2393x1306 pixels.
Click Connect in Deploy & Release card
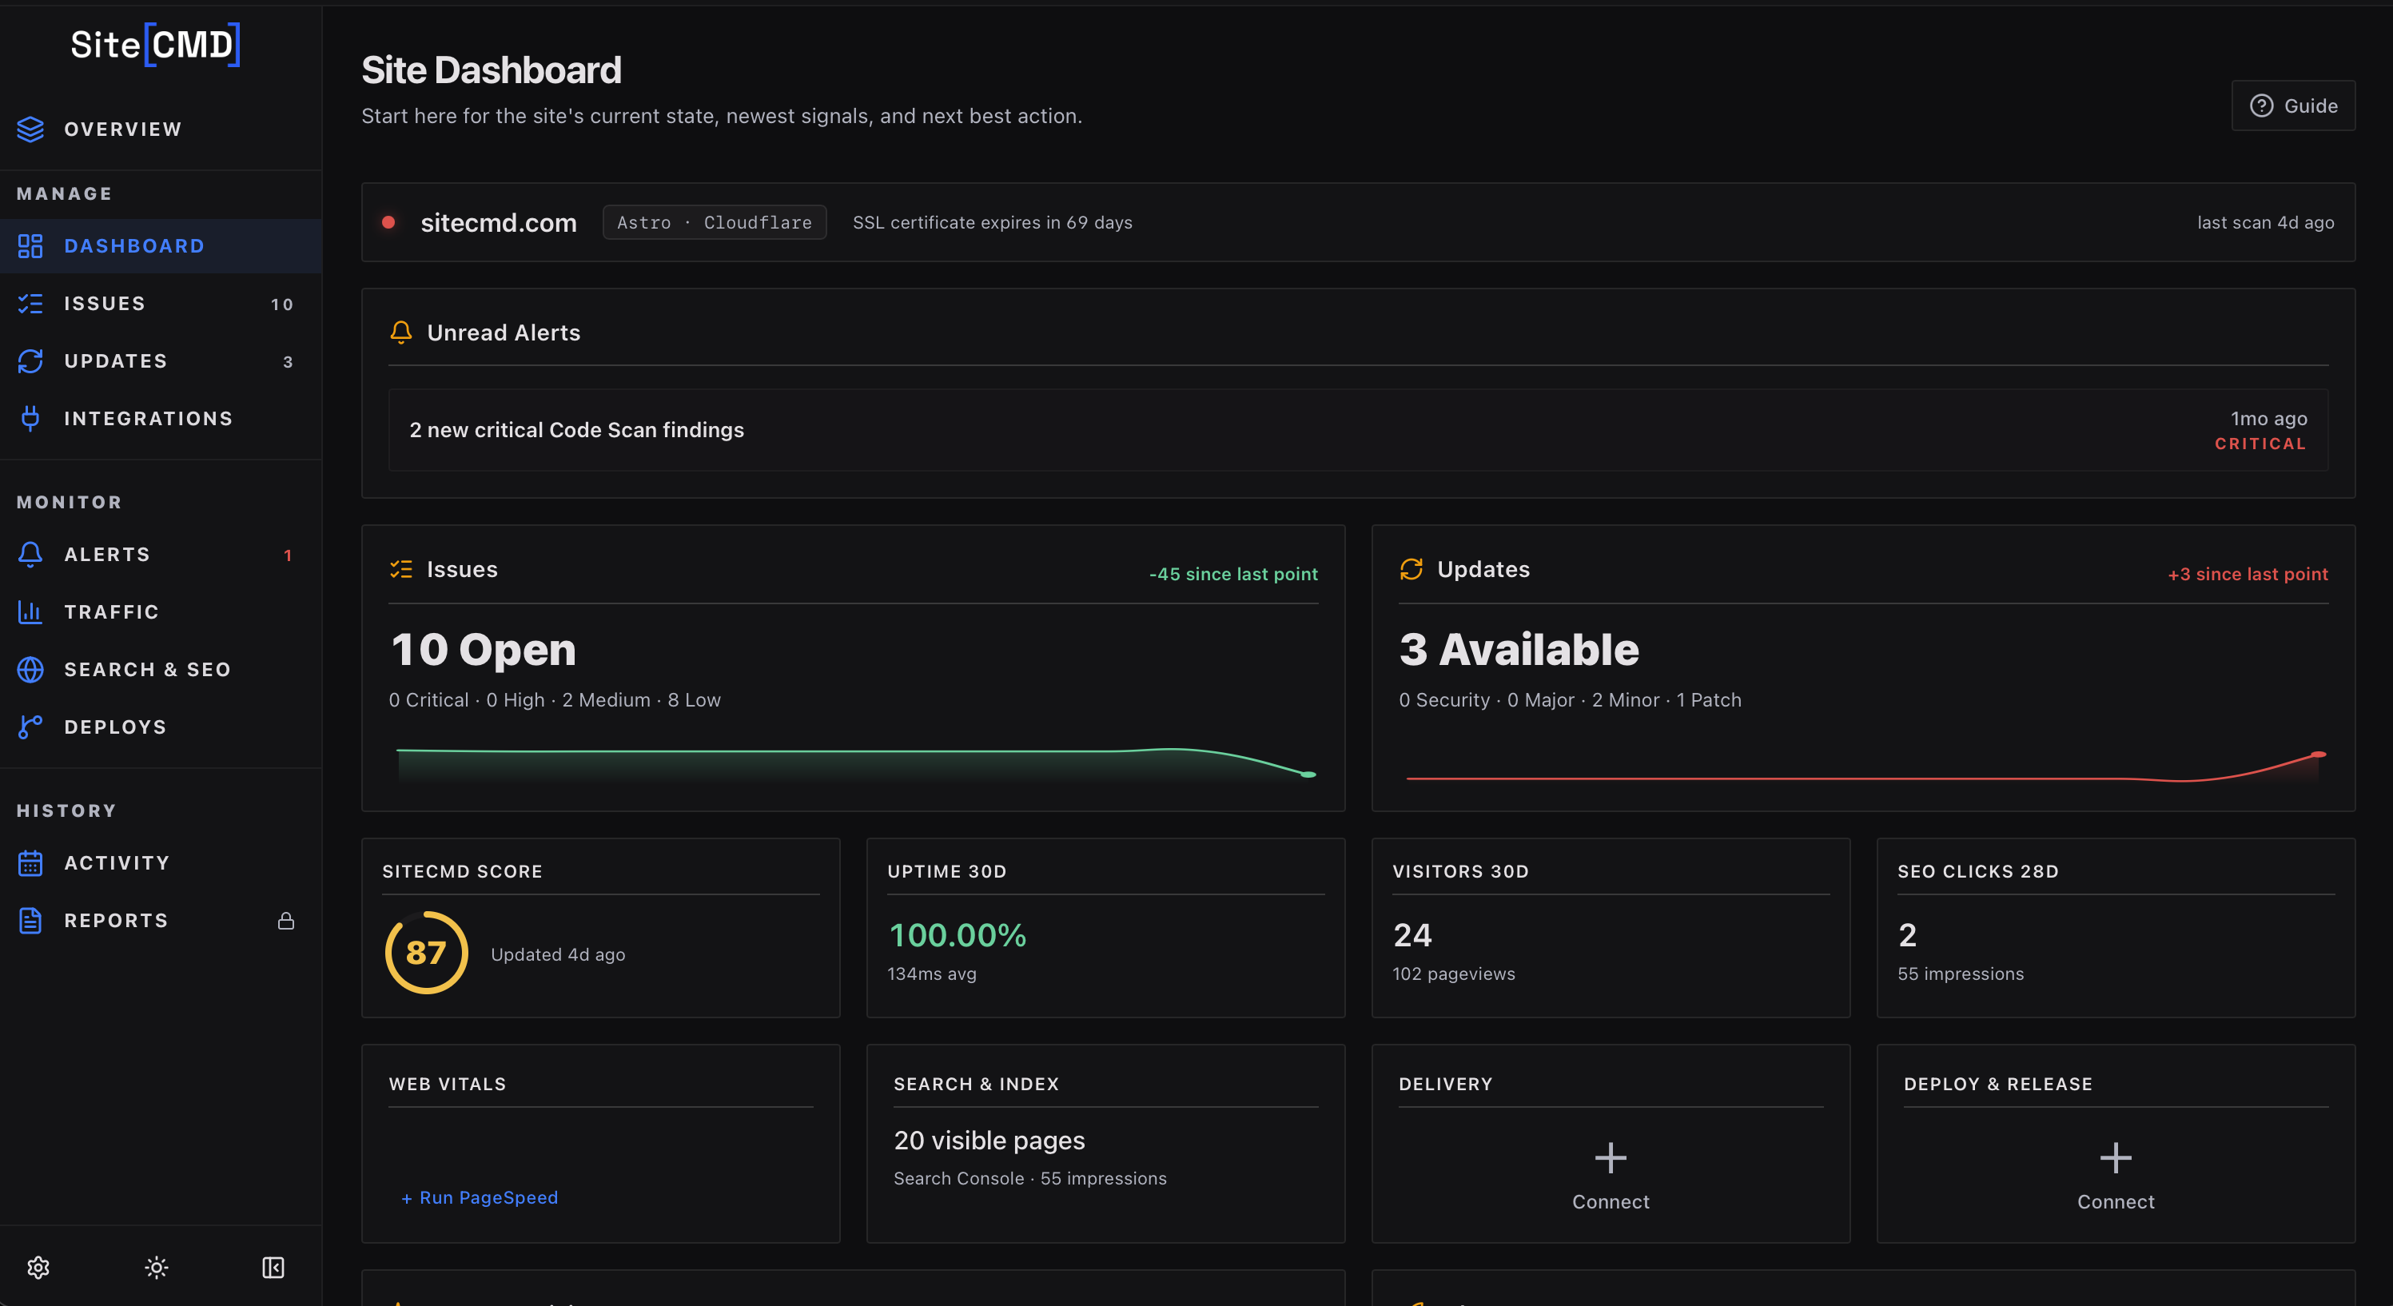click(2116, 1202)
